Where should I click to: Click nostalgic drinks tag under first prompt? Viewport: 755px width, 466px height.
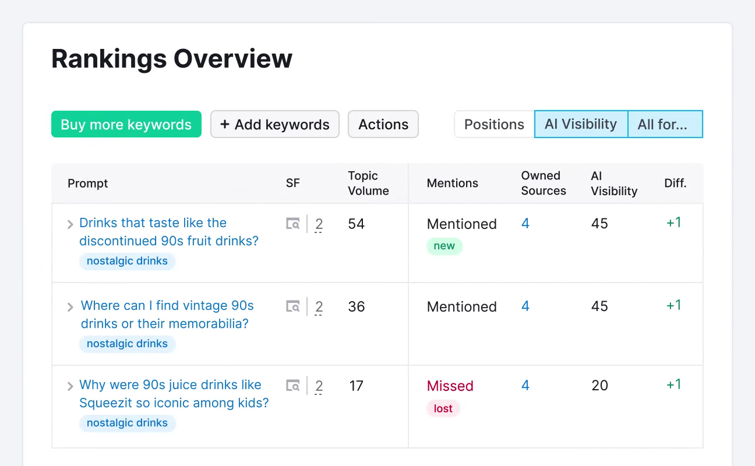point(127,261)
